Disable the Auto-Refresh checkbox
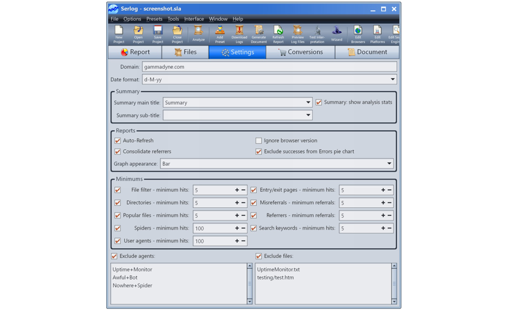 point(118,140)
